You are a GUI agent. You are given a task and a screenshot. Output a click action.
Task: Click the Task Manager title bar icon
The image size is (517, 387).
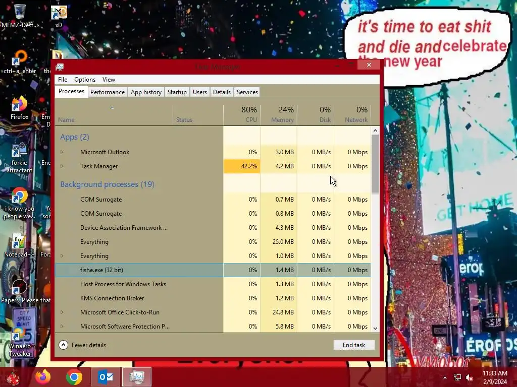[60, 67]
